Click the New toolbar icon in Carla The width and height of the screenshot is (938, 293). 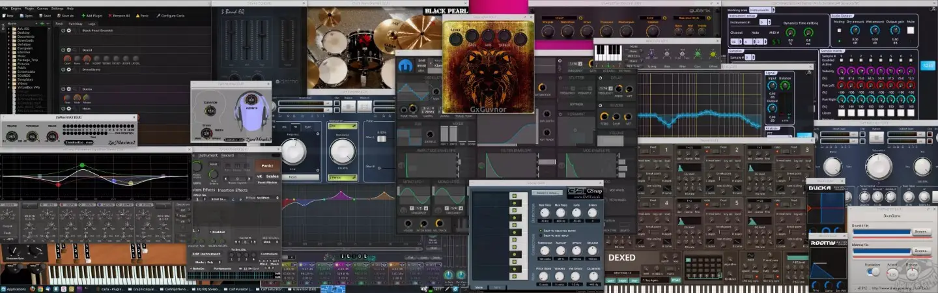(x=5, y=15)
